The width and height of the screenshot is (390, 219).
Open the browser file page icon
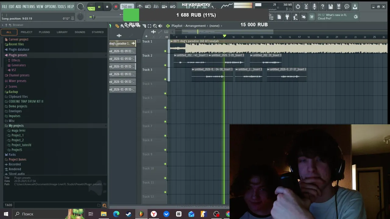[279, 17]
